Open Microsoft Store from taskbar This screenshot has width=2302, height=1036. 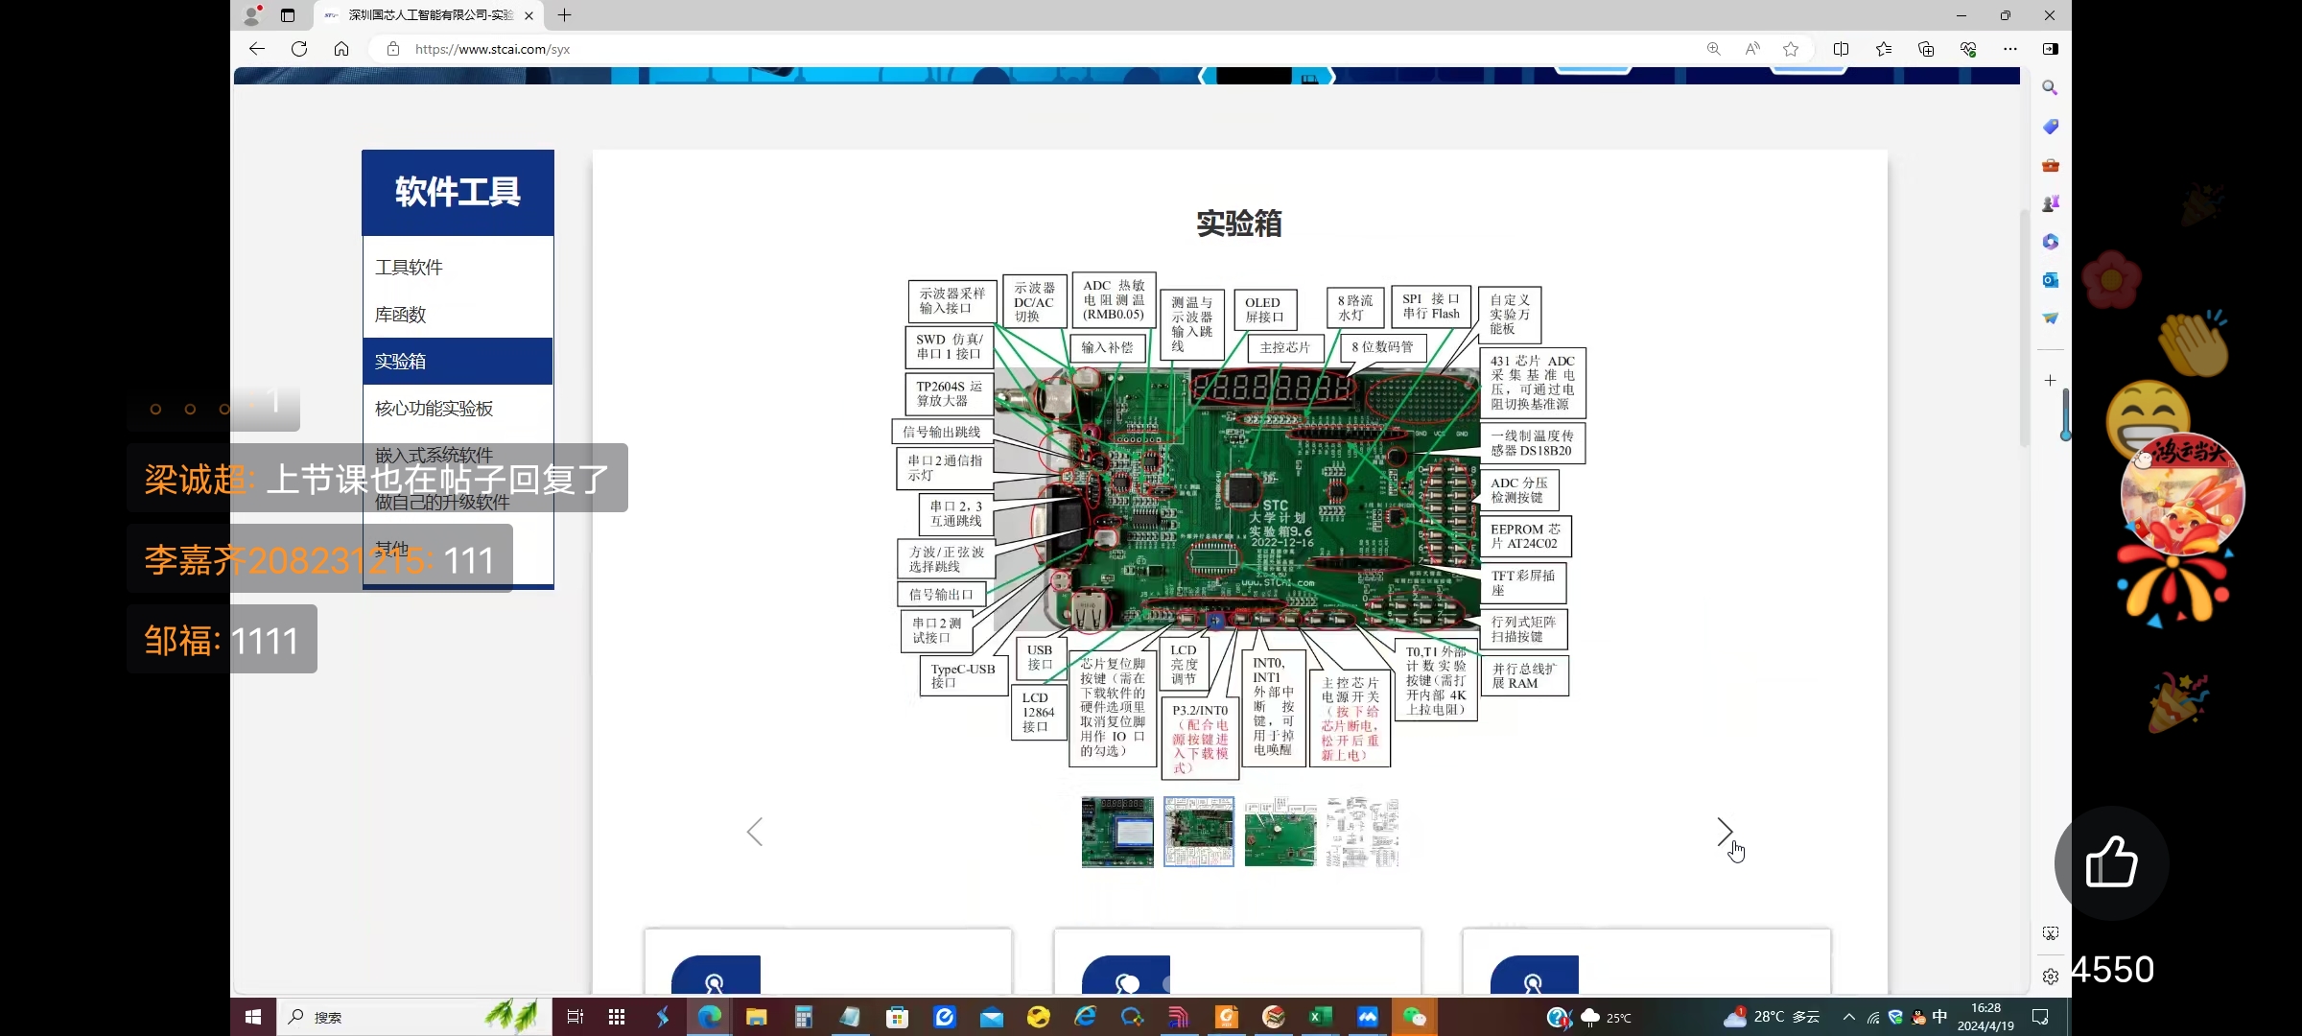pyautogui.click(x=898, y=1017)
